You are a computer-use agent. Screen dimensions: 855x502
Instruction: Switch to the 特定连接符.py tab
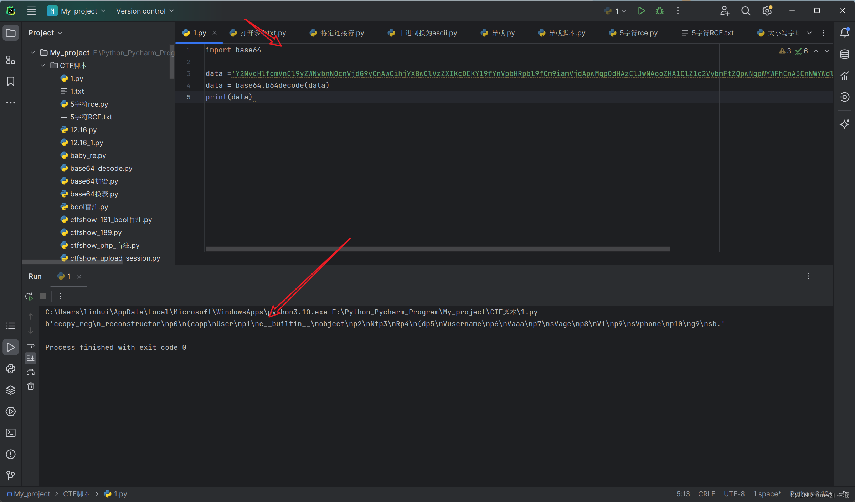pyautogui.click(x=337, y=33)
